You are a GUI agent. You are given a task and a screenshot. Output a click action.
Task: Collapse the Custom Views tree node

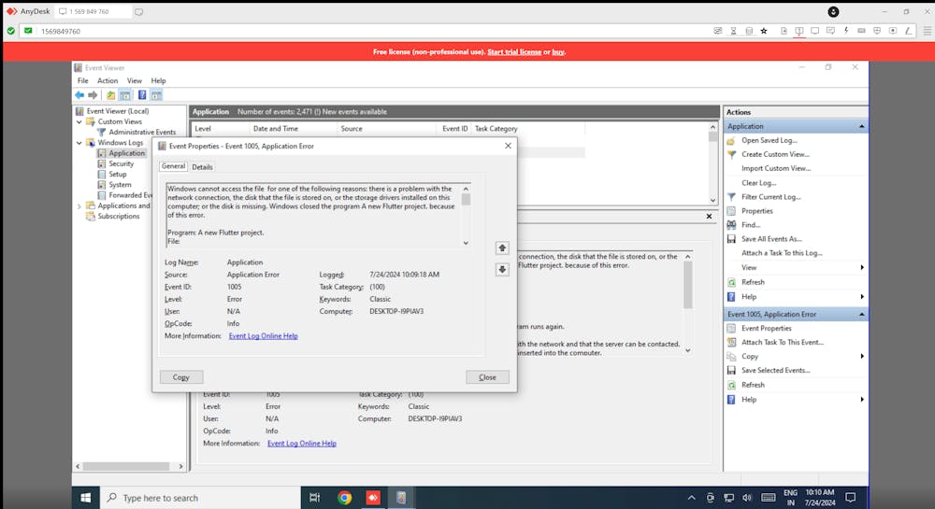[79, 121]
